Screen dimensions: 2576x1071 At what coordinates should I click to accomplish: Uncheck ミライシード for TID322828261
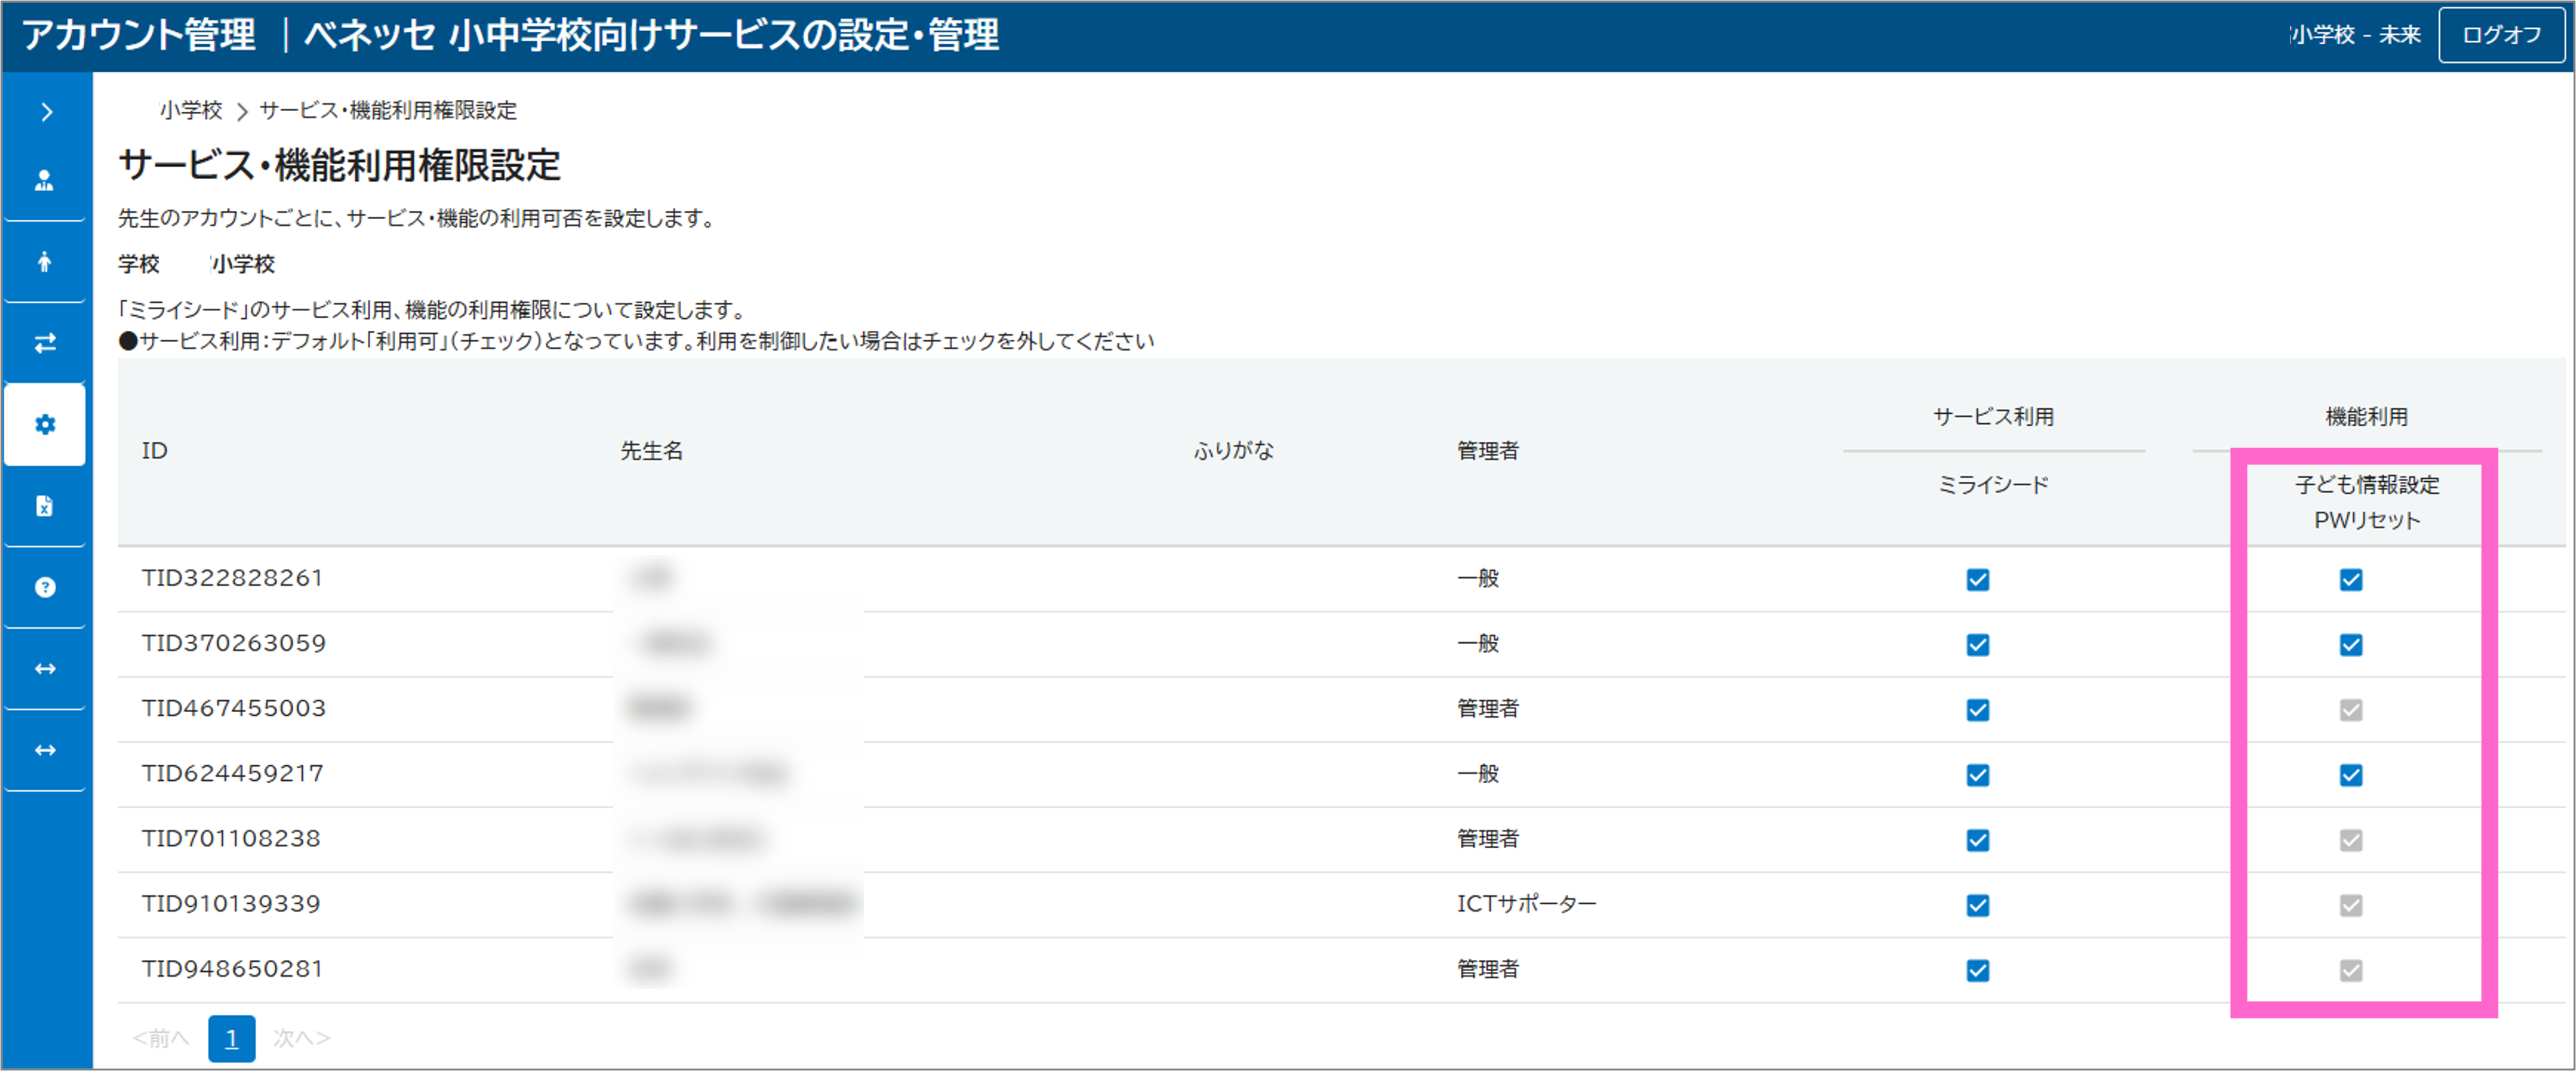coord(1977,580)
